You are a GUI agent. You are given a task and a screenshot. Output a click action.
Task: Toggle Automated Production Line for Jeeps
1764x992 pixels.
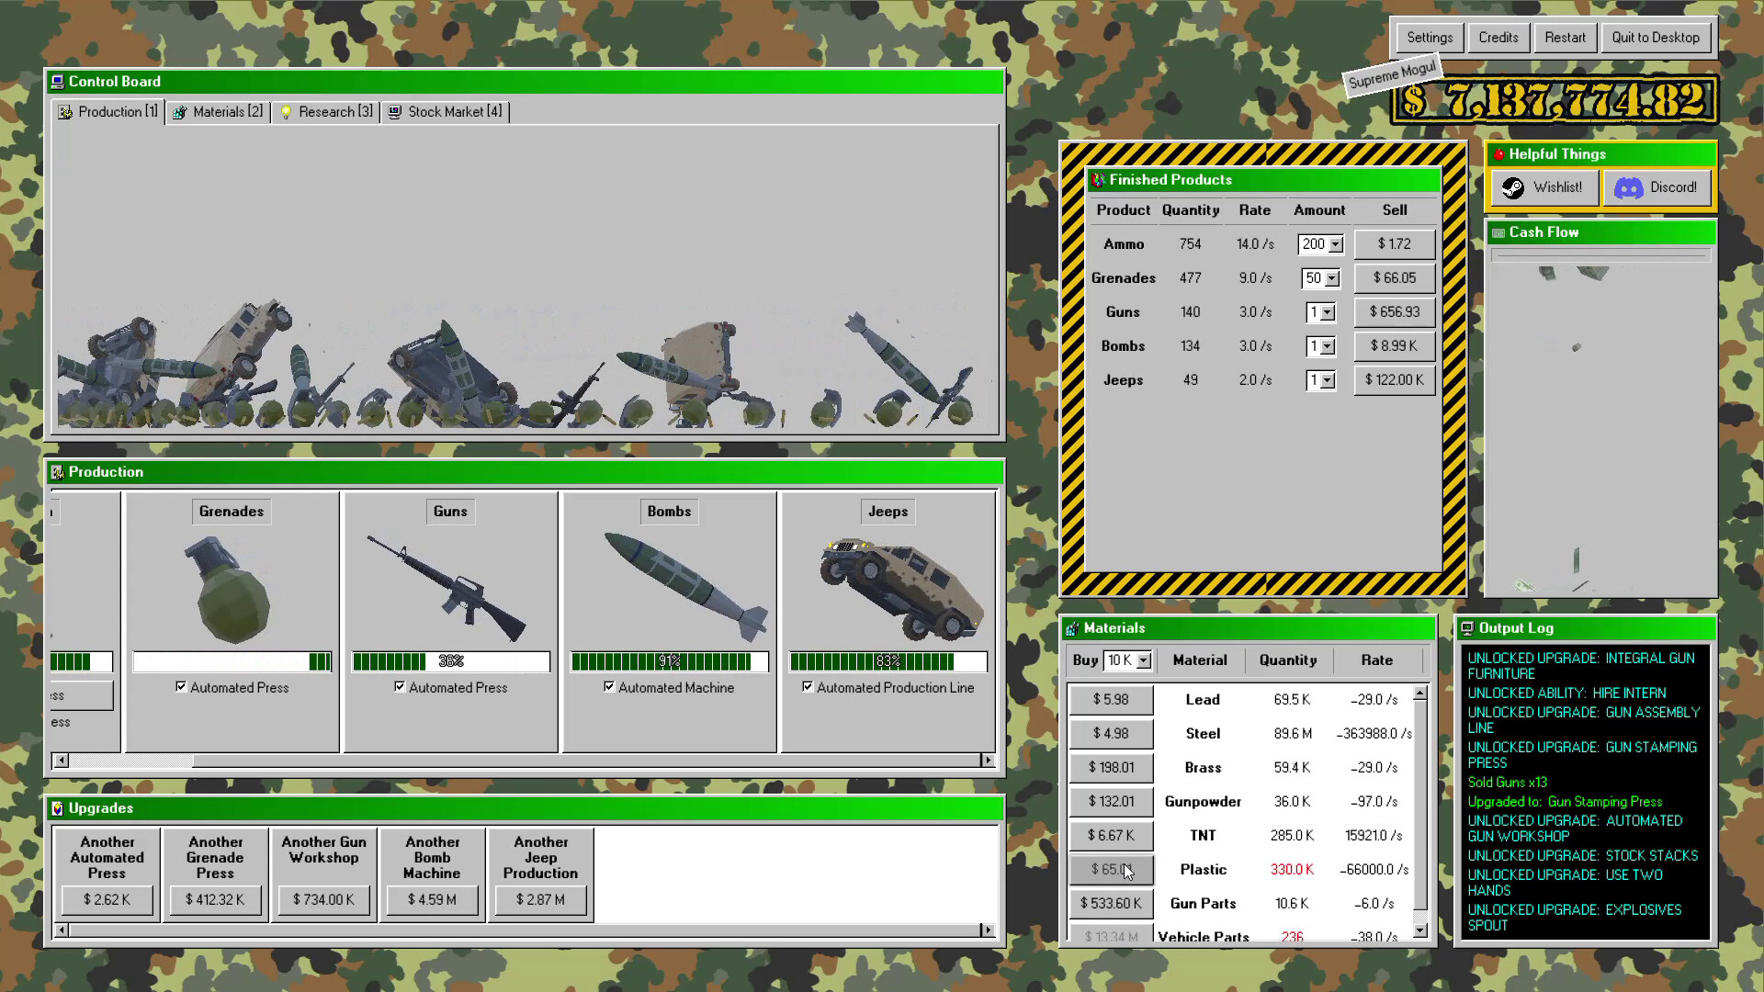[x=808, y=687]
